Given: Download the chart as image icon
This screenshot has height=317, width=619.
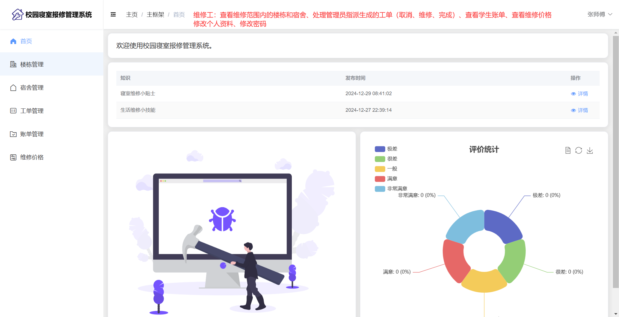Looking at the screenshot, I should pyautogui.click(x=590, y=150).
